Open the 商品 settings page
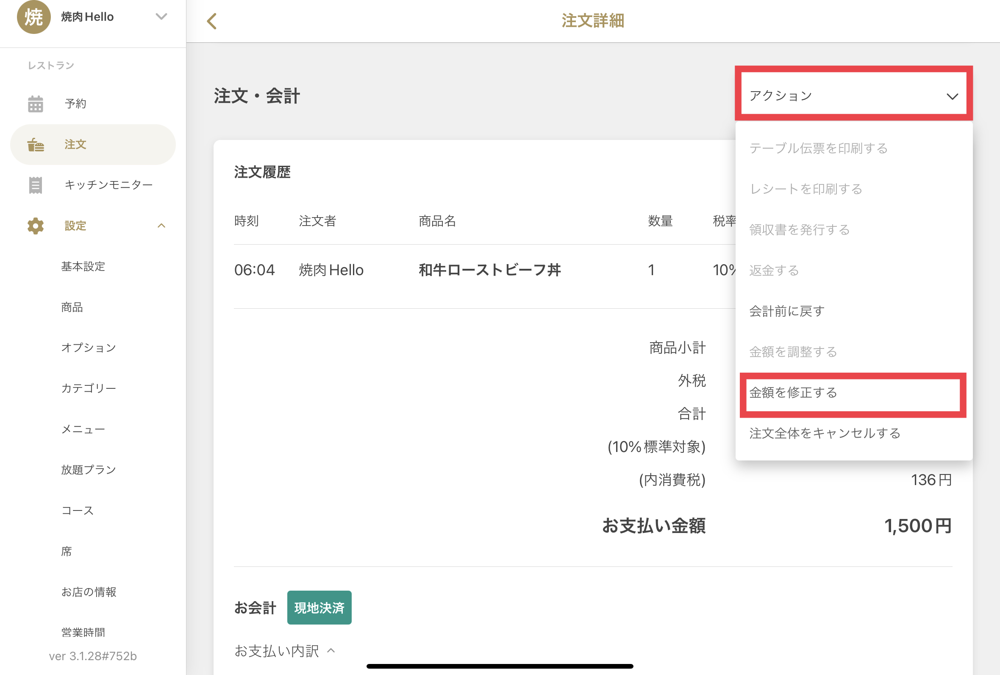Viewport: 1000px width, 675px height. coord(72,307)
